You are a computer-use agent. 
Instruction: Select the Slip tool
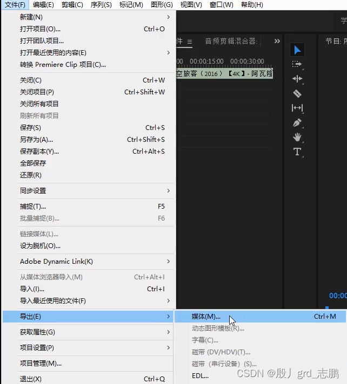297,108
